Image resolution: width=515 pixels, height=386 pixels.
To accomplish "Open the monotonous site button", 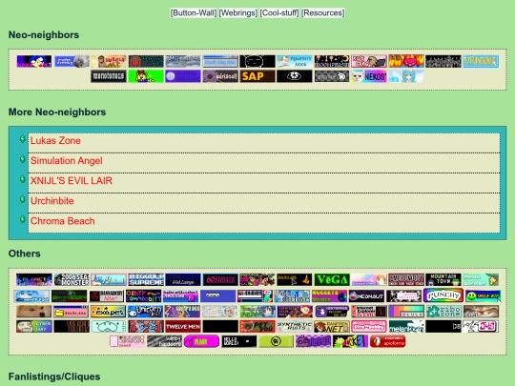I will pyautogui.click(x=109, y=76).
